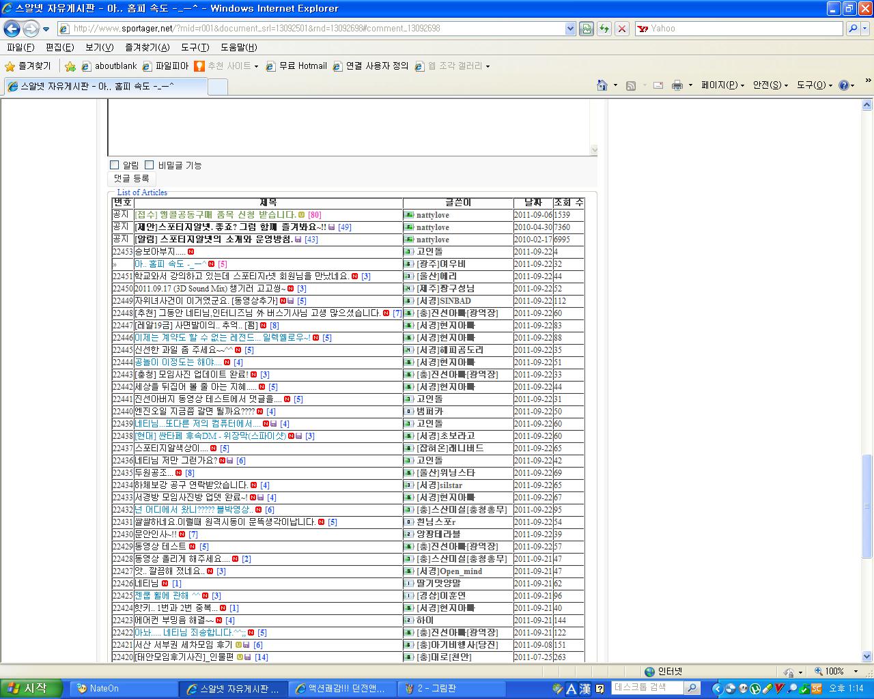Image resolution: width=874 pixels, height=699 pixels.
Task: Check the 비밀글 기능 checkbox
Action: click(150, 165)
